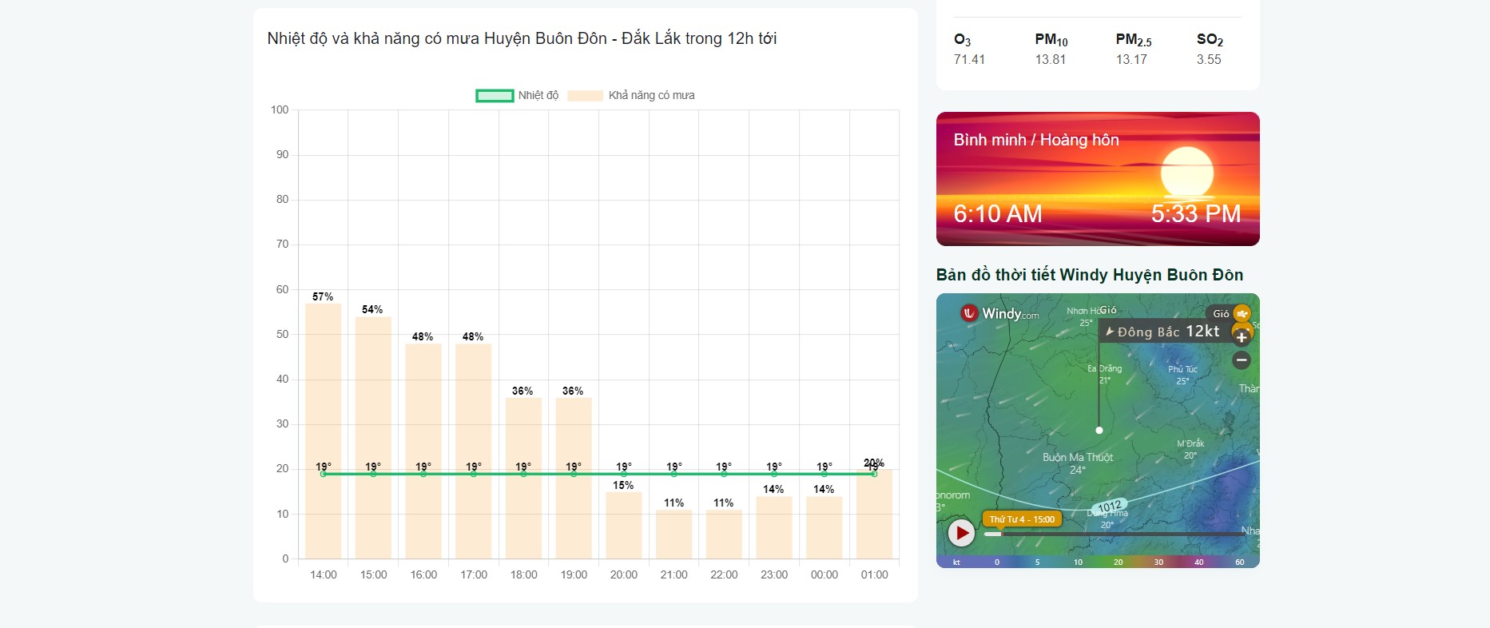This screenshot has width=1490, height=628.
Task: Open the Windy.com logo link
Action: 999,314
